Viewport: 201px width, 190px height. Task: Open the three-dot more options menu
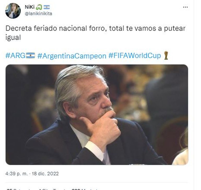(185, 7)
